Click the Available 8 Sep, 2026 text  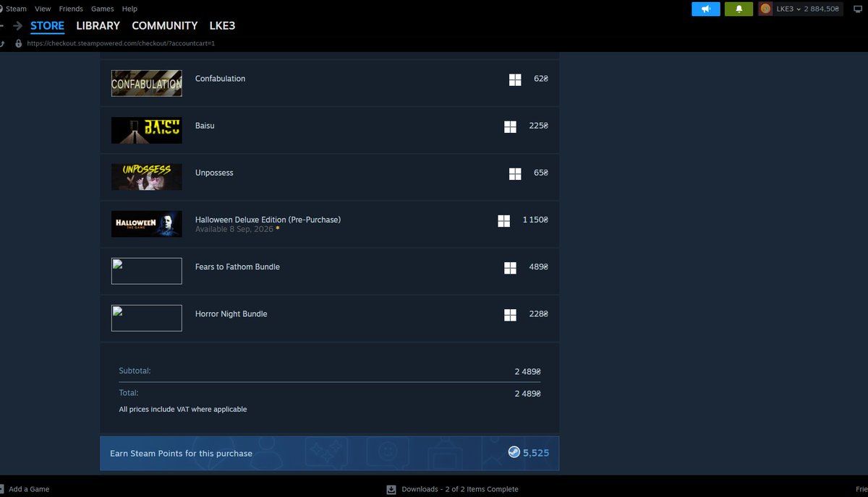(x=234, y=229)
